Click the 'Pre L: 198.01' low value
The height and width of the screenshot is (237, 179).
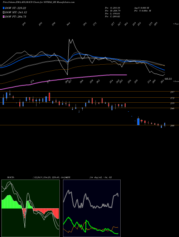coord(112,14)
